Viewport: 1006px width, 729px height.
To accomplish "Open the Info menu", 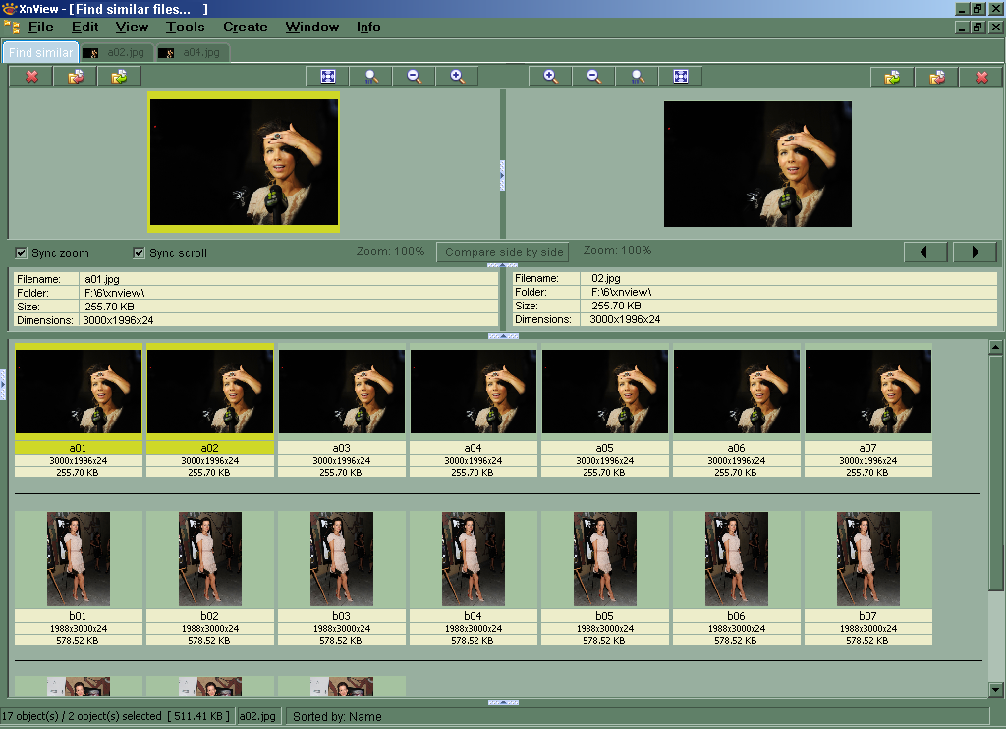I will coord(368,27).
